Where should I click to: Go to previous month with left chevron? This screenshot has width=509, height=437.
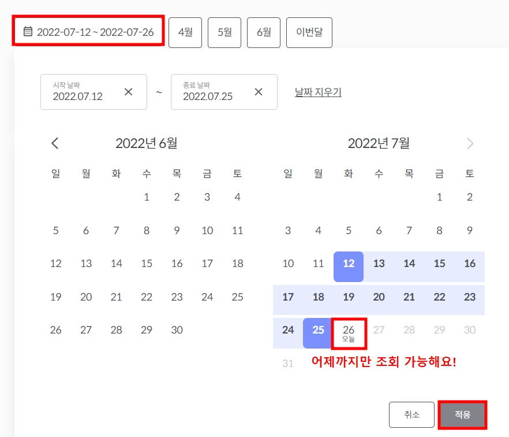click(55, 143)
